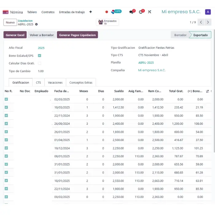
Task: Open the chat messages icon
Action: pyautogui.click(x=131, y=12)
